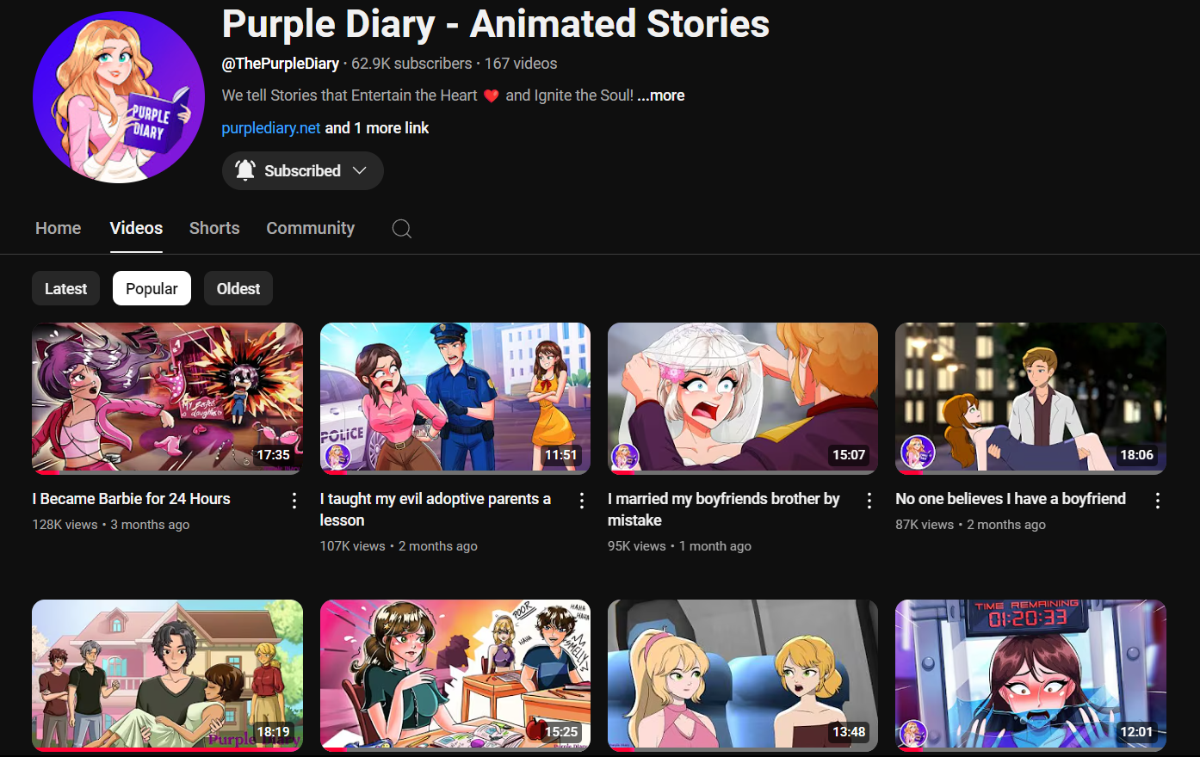Switch to the Shorts tab
The height and width of the screenshot is (757, 1200).
pos(214,228)
